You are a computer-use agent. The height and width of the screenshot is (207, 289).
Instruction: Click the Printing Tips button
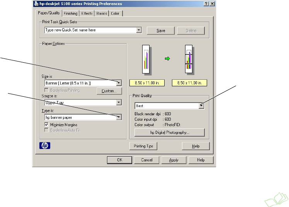point(143,146)
